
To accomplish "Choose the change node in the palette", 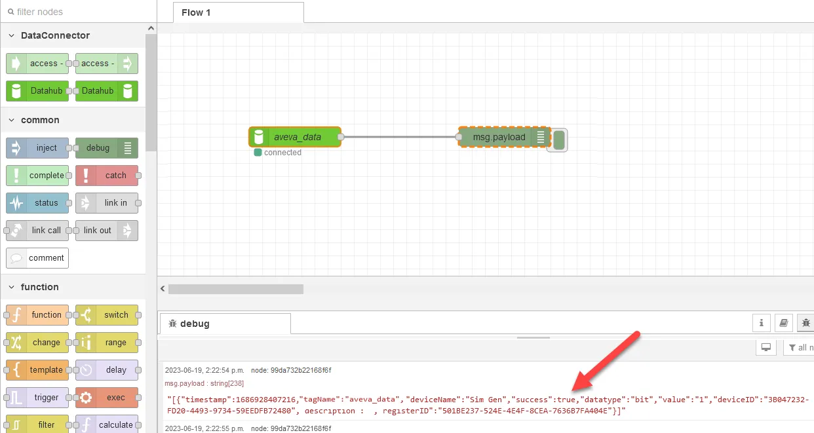I will [x=37, y=343].
